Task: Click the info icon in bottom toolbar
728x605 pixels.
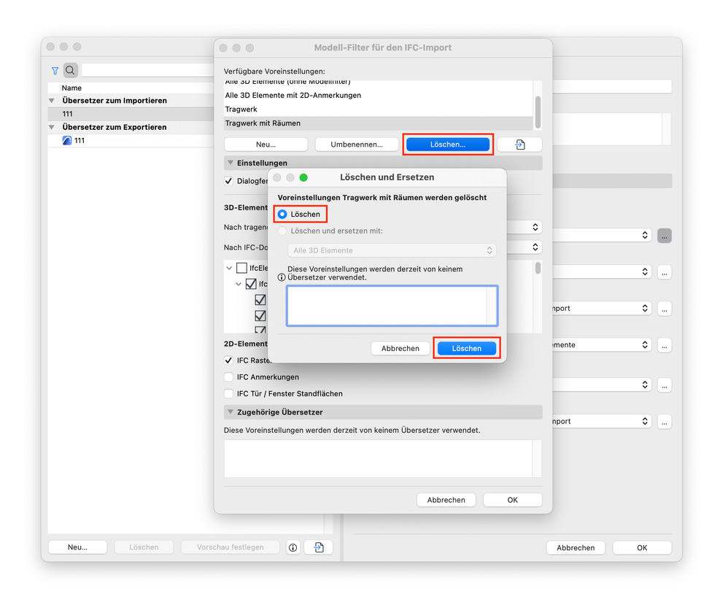Action: [293, 547]
